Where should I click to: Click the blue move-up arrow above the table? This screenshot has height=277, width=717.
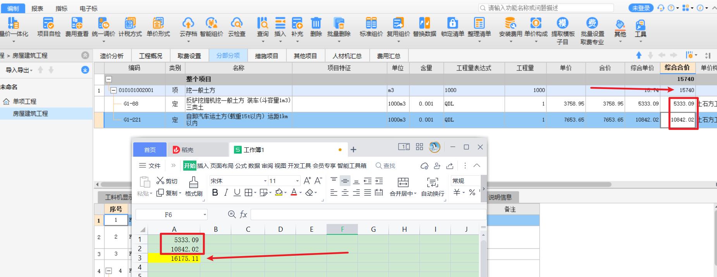[639, 55]
